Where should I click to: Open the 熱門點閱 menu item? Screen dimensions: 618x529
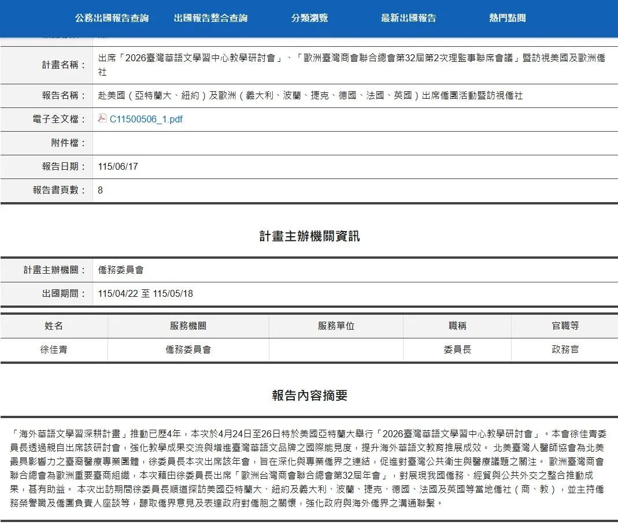coord(508,18)
